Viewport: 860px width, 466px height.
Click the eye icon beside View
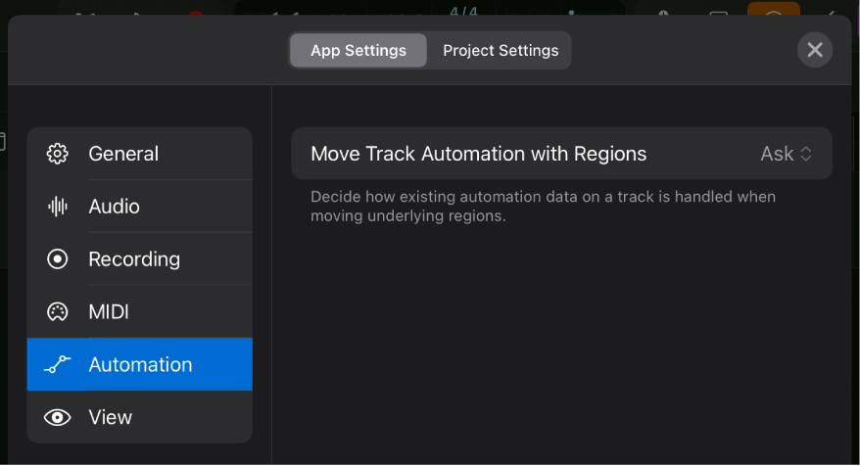(58, 417)
